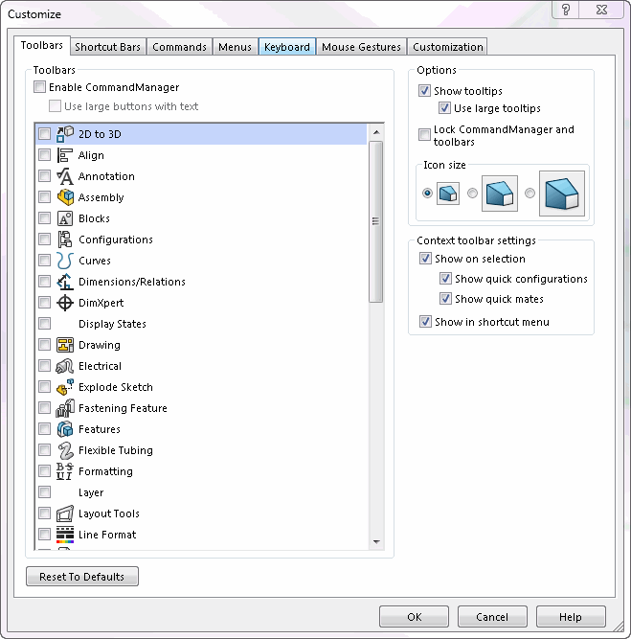Screen dimensions: 631x639
Task: Click the Help button
Action: 571,617
